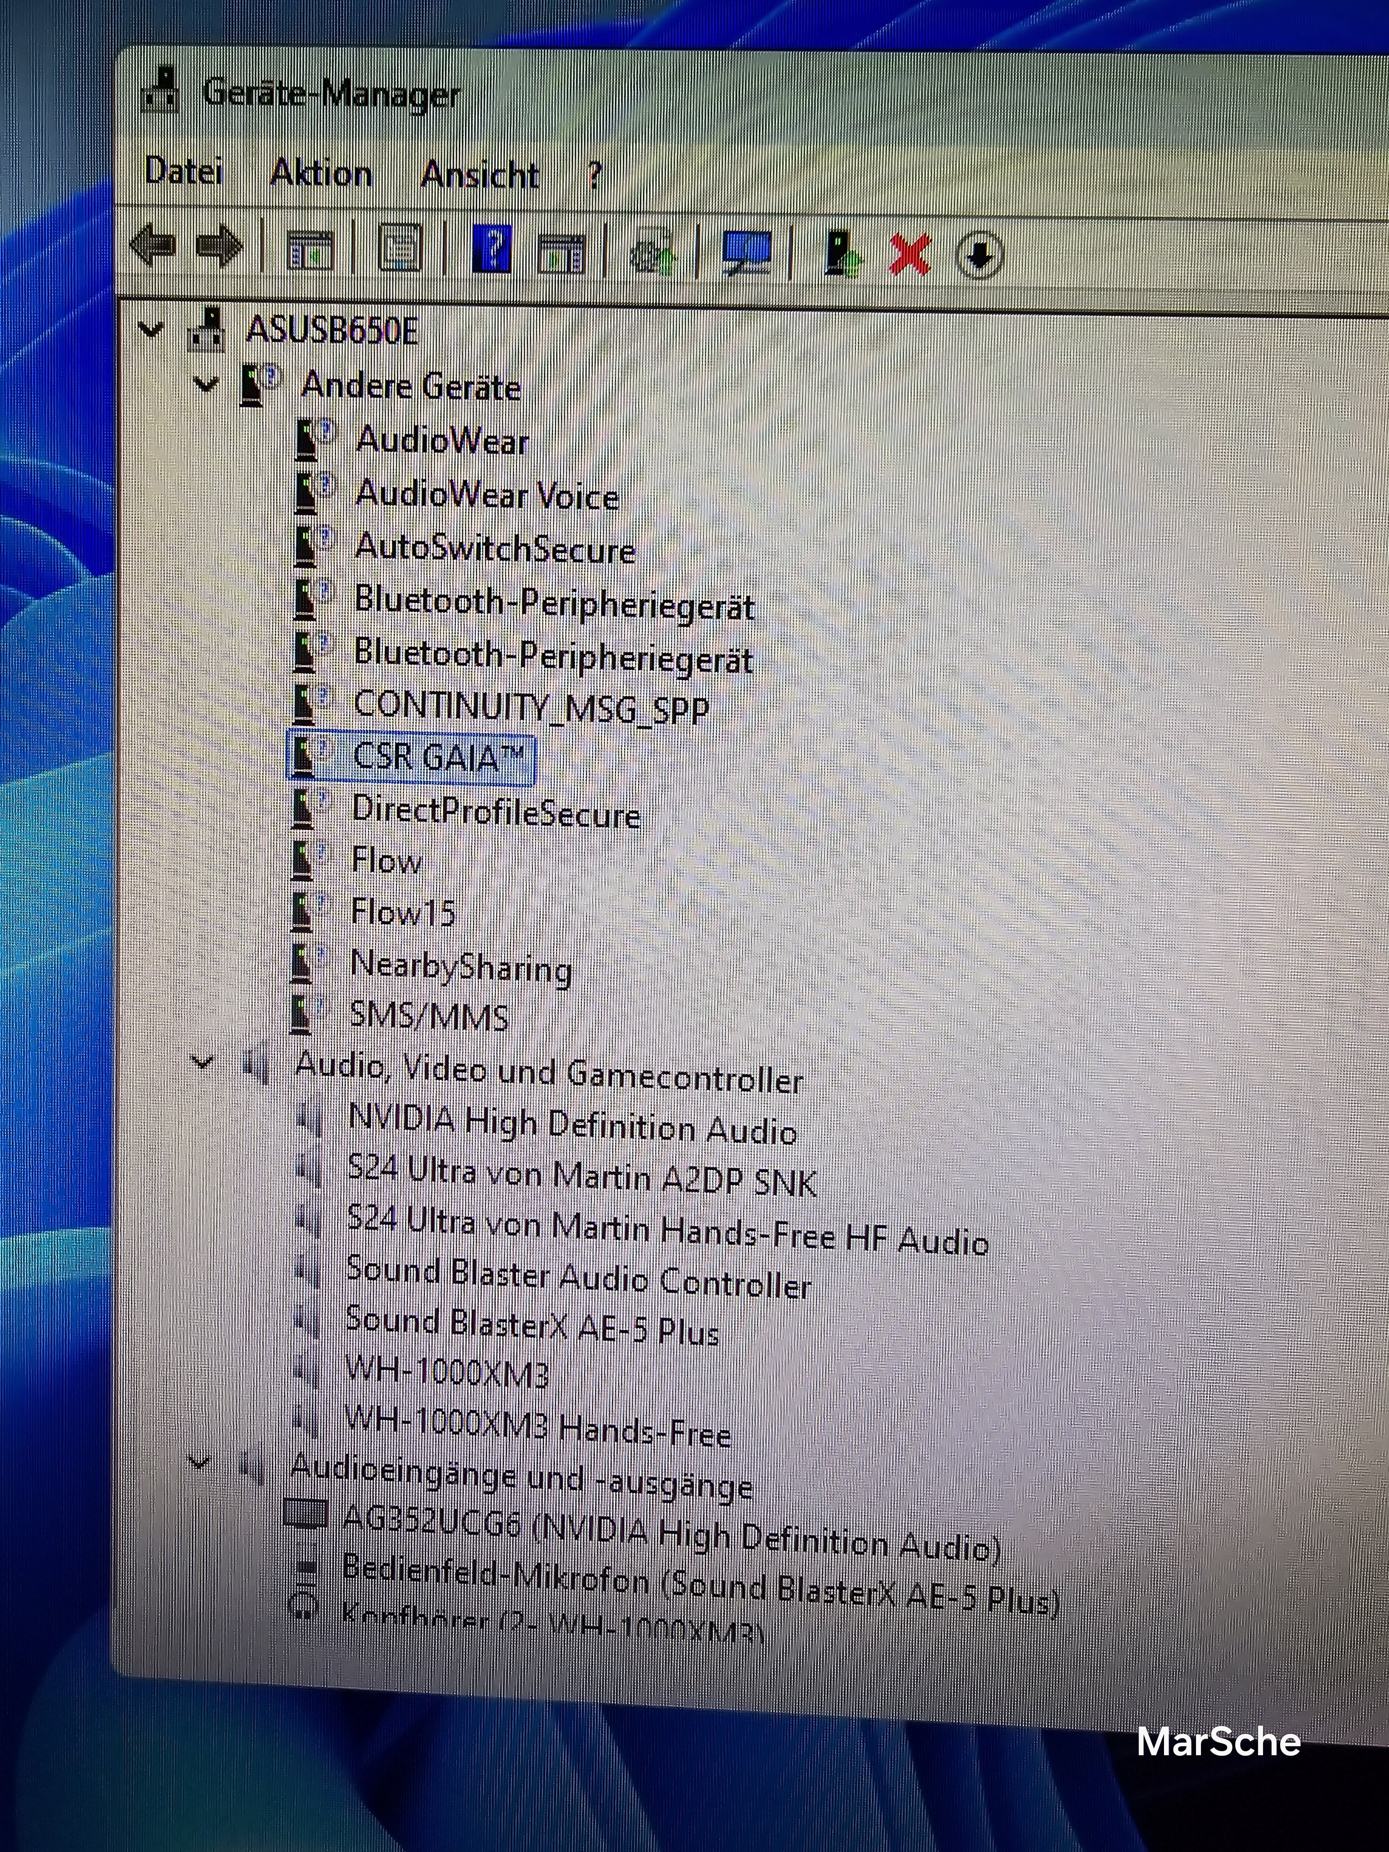This screenshot has height=1852, width=1389.
Task: Click the show/hide console tree toolbar icon
Action: click(x=309, y=249)
